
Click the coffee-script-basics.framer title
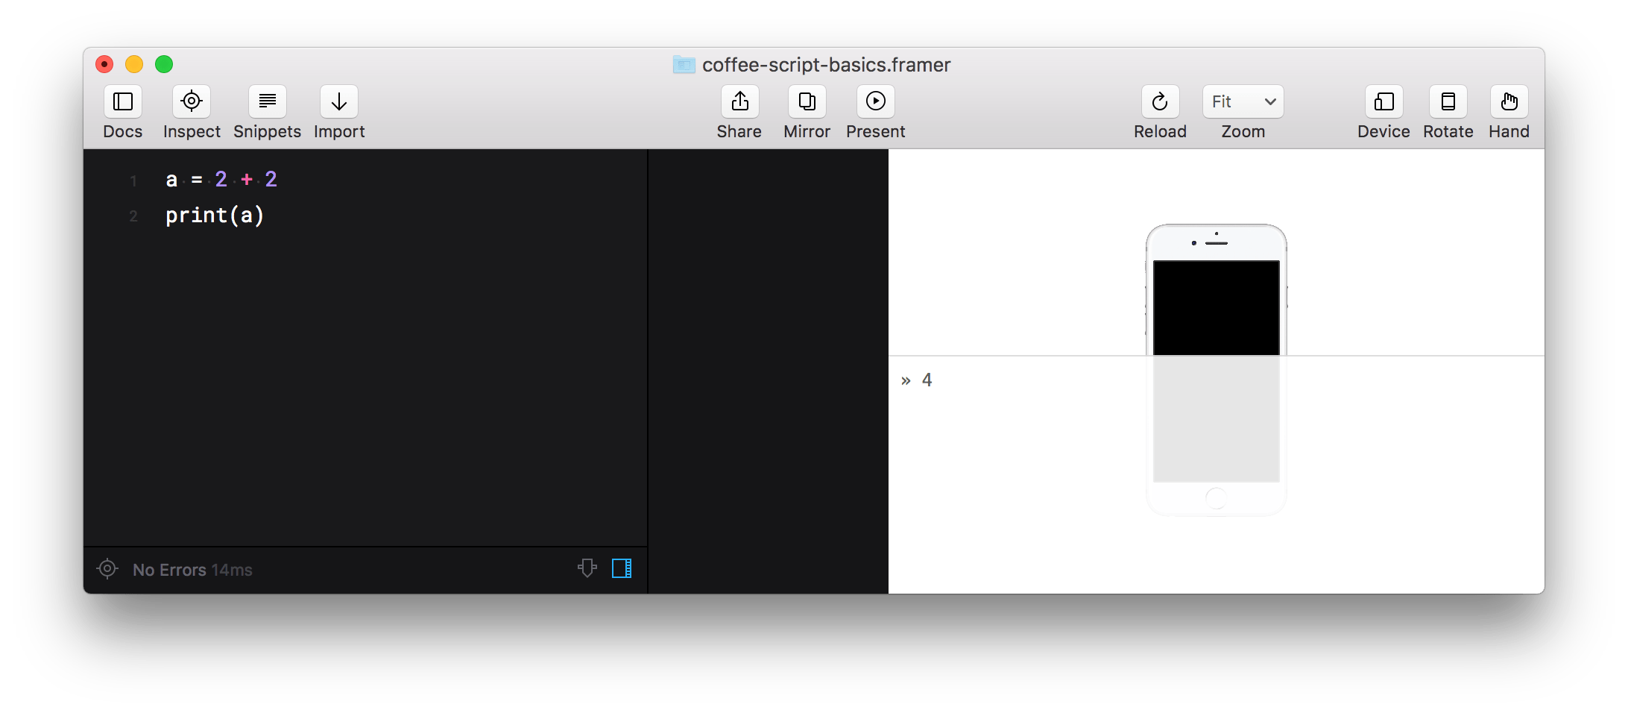(x=826, y=65)
